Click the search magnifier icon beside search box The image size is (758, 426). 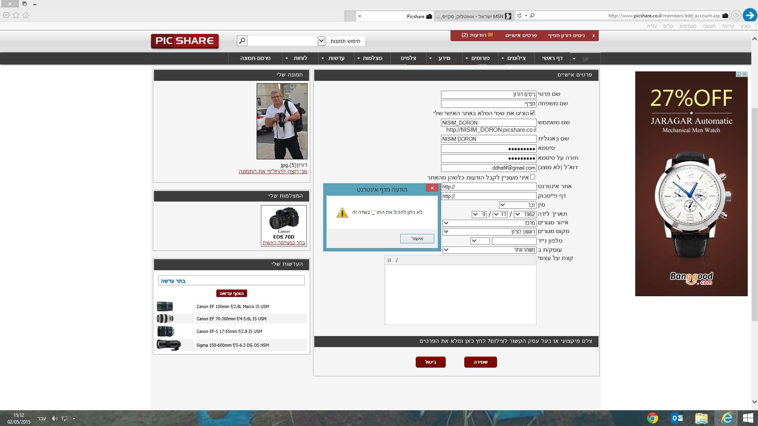pyautogui.click(x=242, y=41)
